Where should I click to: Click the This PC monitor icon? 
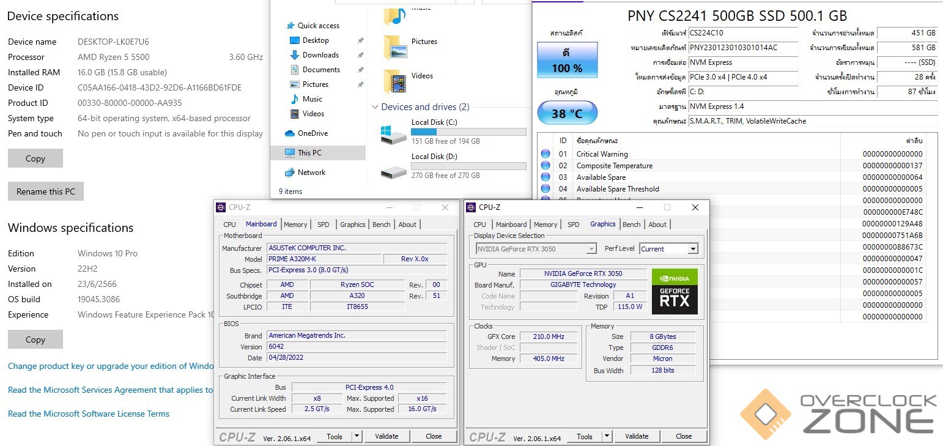tap(290, 153)
